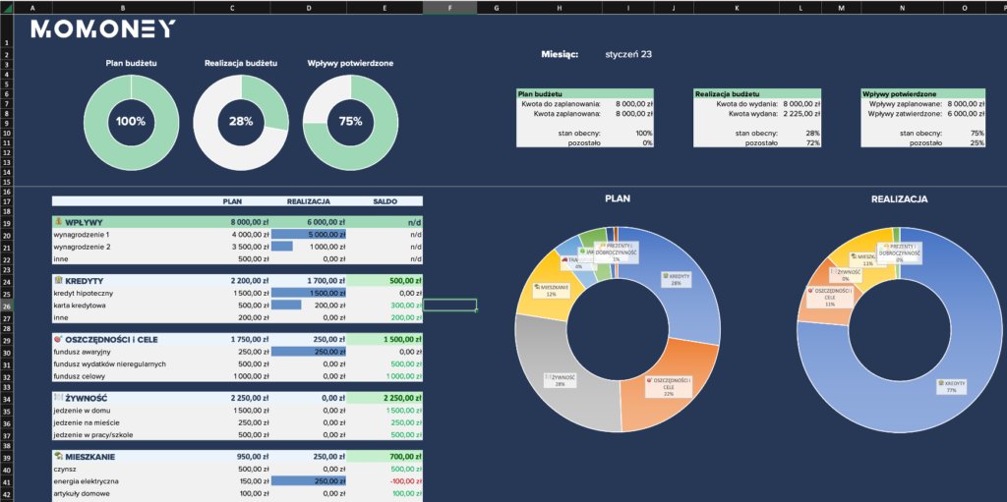Click the money bag icon beside WPŁYWY
Image resolution: width=1007 pixels, height=502 pixels.
click(58, 222)
